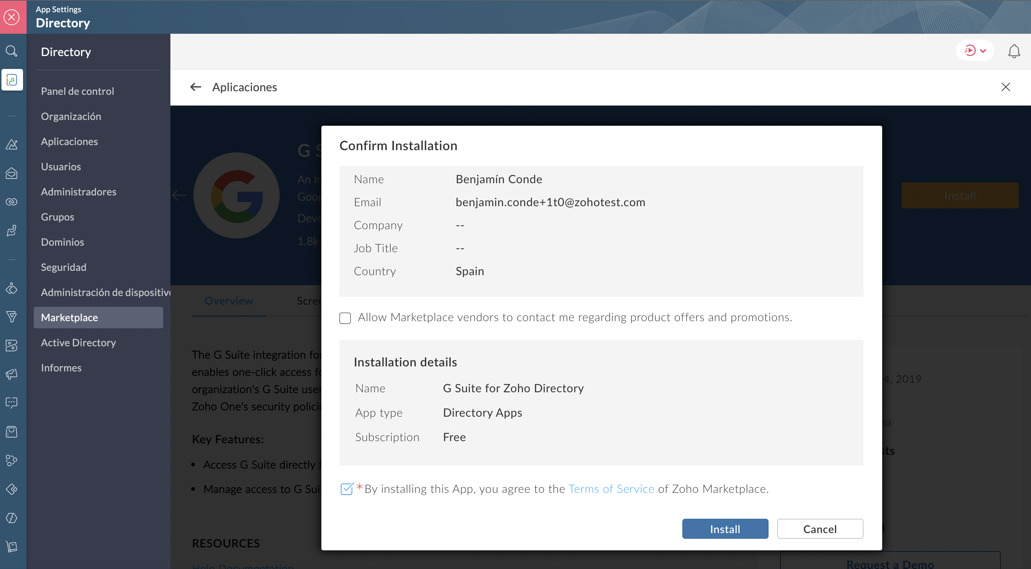Open Seguridad in the sidebar
This screenshot has height=569, width=1031.
tap(63, 268)
